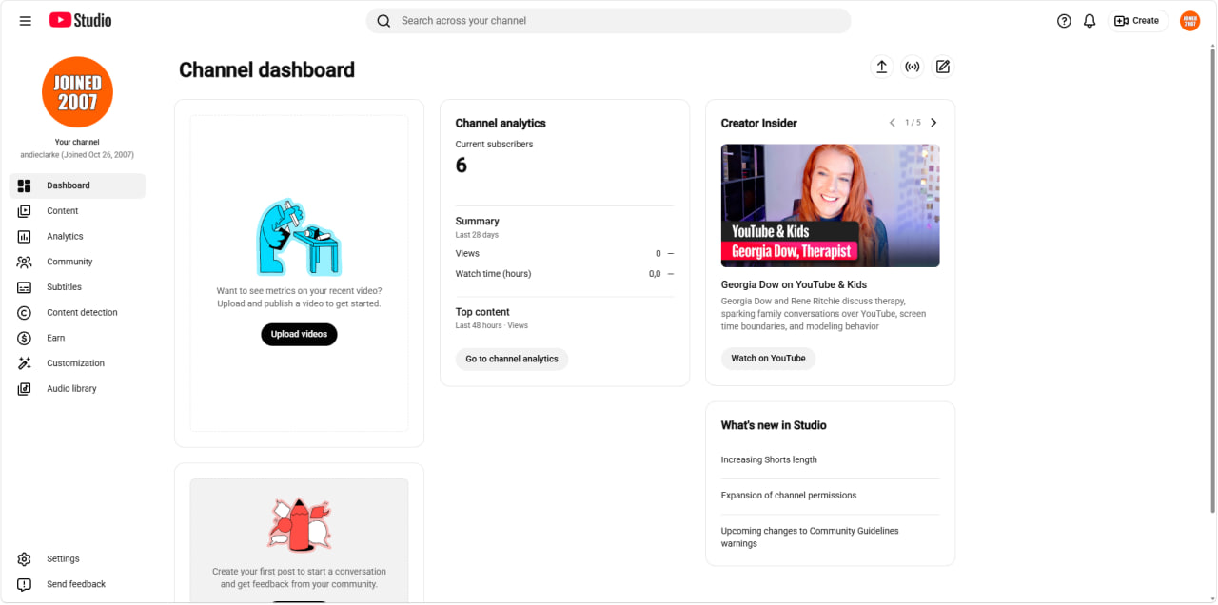Click the andieclarke channel name text
Screen dimensions: 1218x605
click(x=77, y=154)
